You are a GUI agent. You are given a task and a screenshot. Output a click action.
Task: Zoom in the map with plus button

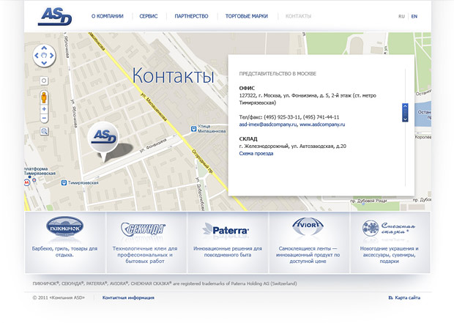[44, 109]
